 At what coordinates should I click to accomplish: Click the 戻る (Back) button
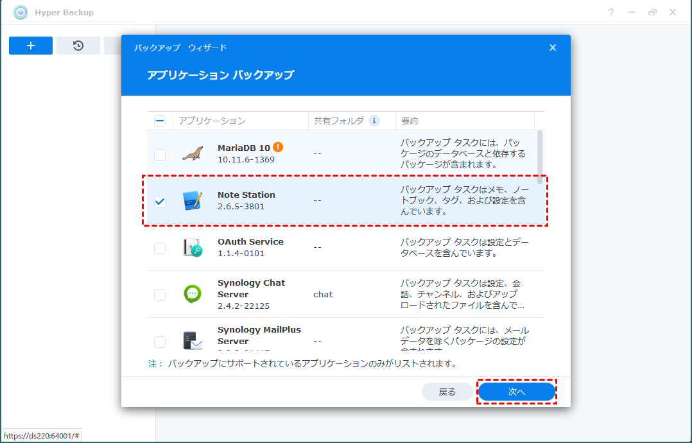(x=447, y=392)
